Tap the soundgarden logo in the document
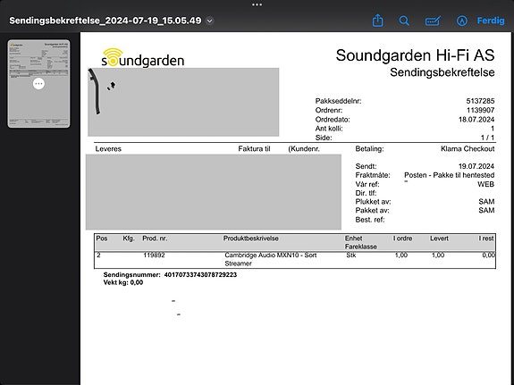 (143, 58)
